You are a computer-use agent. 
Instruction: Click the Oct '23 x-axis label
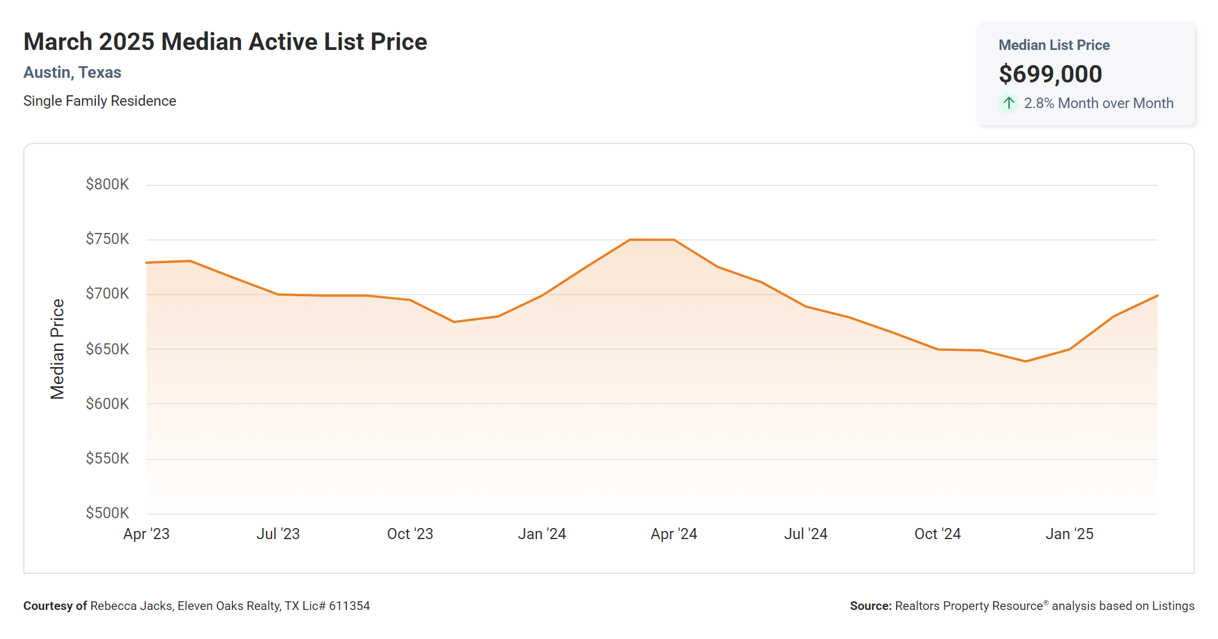[x=410, y=534]
